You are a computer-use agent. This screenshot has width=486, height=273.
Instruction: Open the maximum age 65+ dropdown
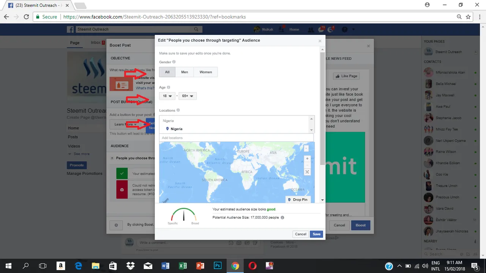188,96
